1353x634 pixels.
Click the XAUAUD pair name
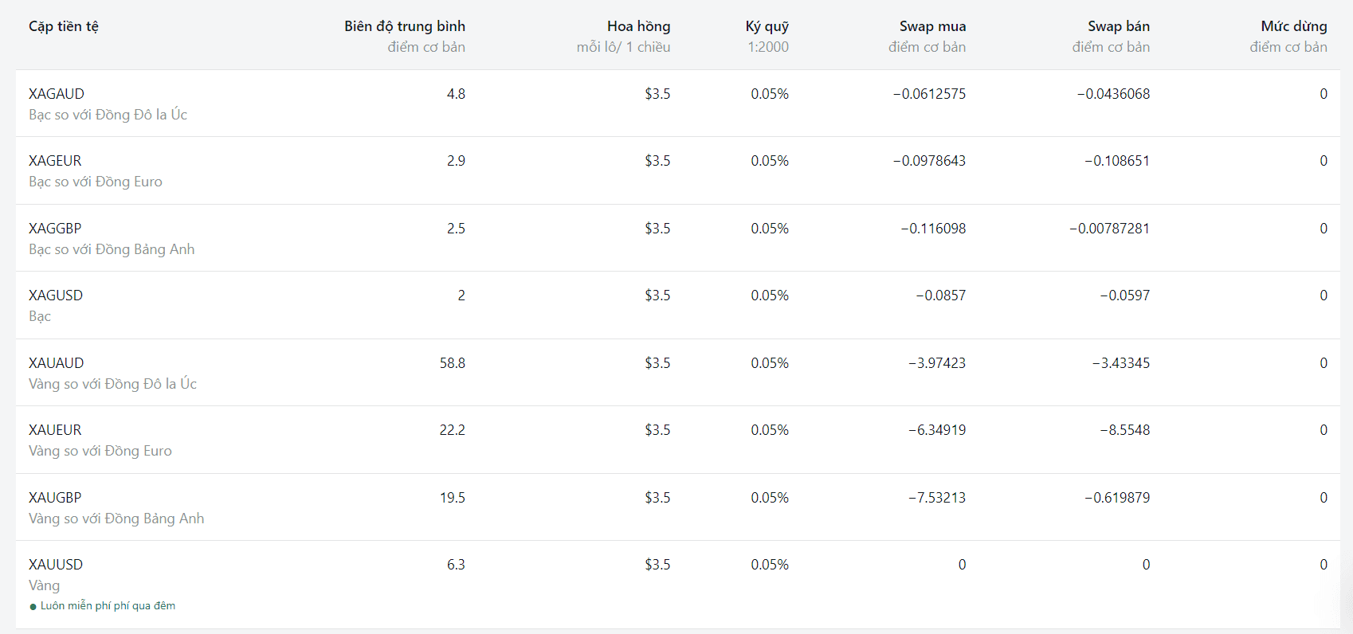[57, 363]
